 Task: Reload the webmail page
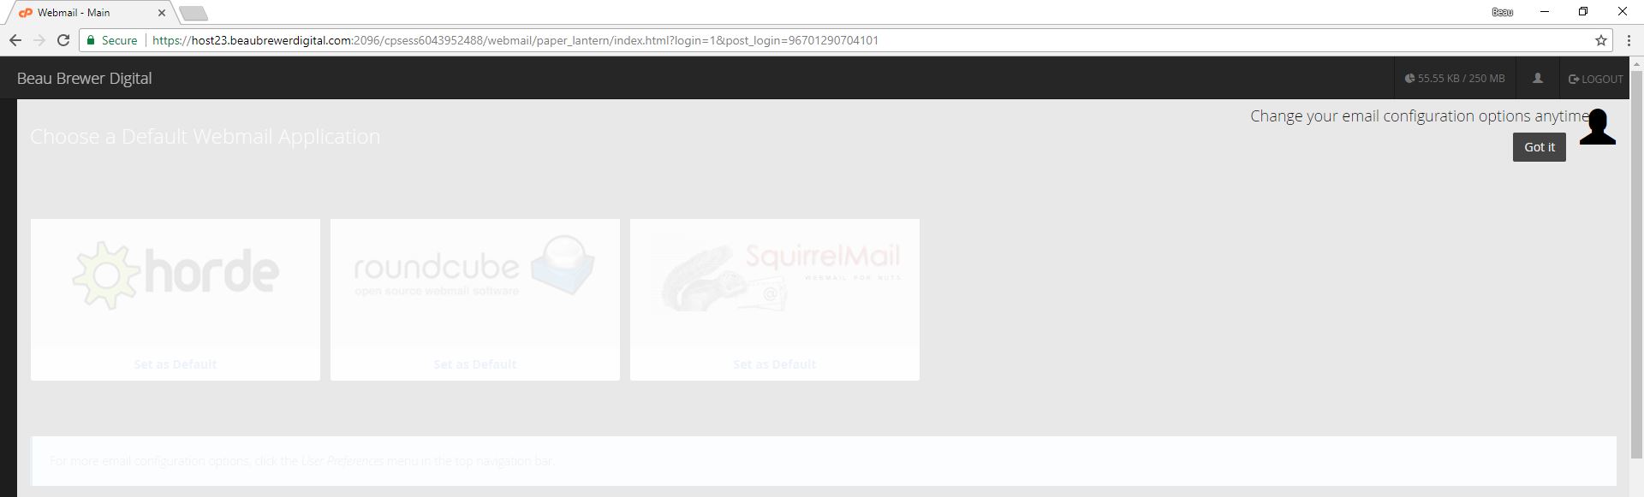(63, 40)
